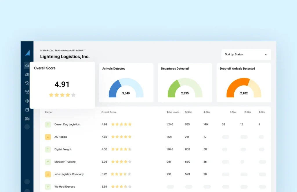Open the team members section in sidebar
The image size is (297, 192).
[x=27, y=92]
